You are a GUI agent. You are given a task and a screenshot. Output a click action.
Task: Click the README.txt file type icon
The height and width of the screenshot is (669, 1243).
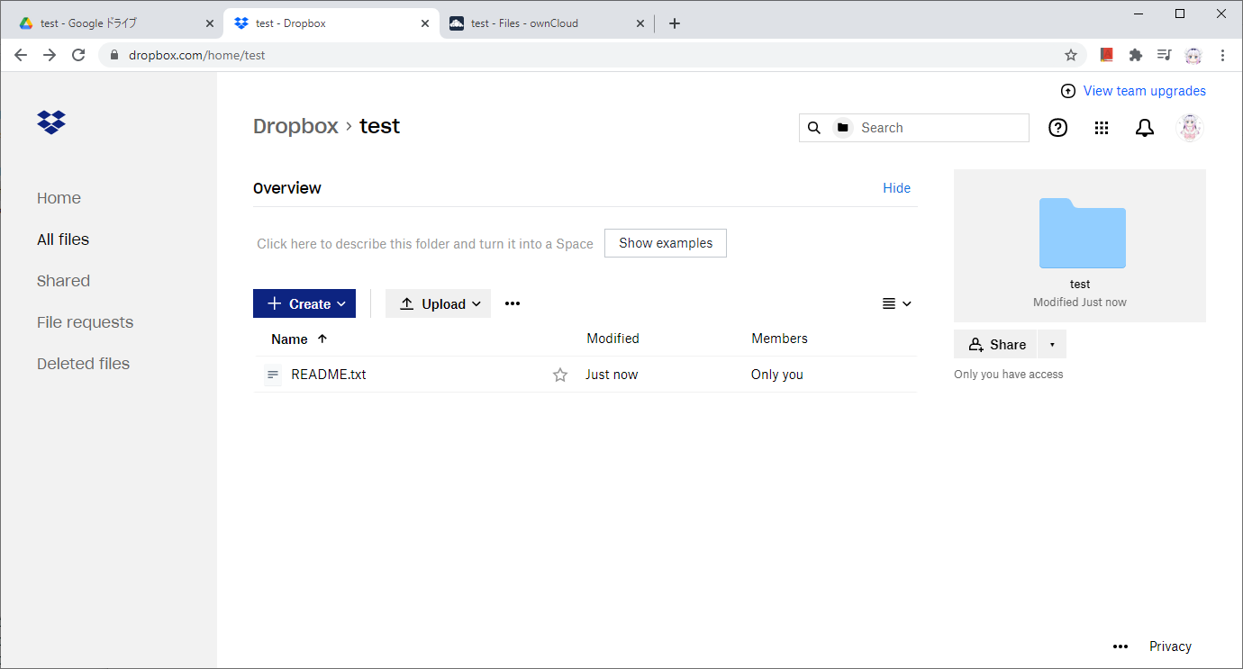click(x=273, y=375)
